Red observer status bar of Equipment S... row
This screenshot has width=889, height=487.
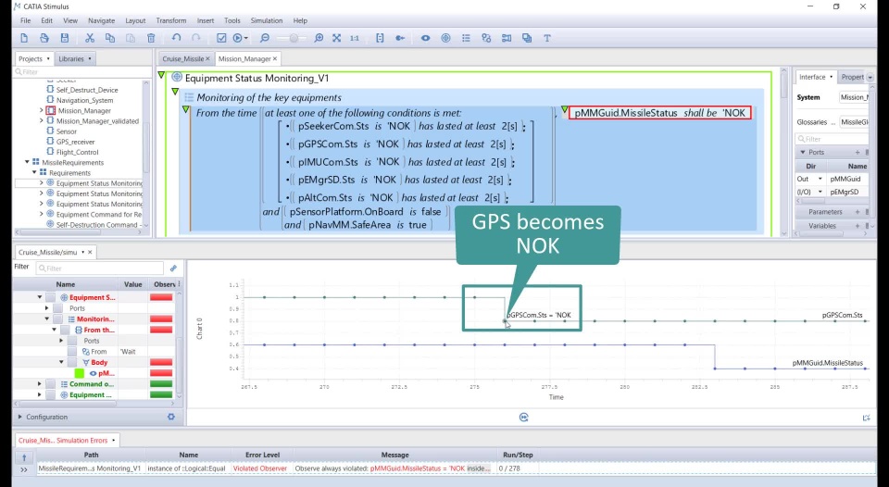[161, 297]
